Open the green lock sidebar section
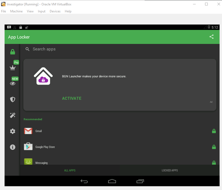The image size is (222, 190). tap(13, 52)
